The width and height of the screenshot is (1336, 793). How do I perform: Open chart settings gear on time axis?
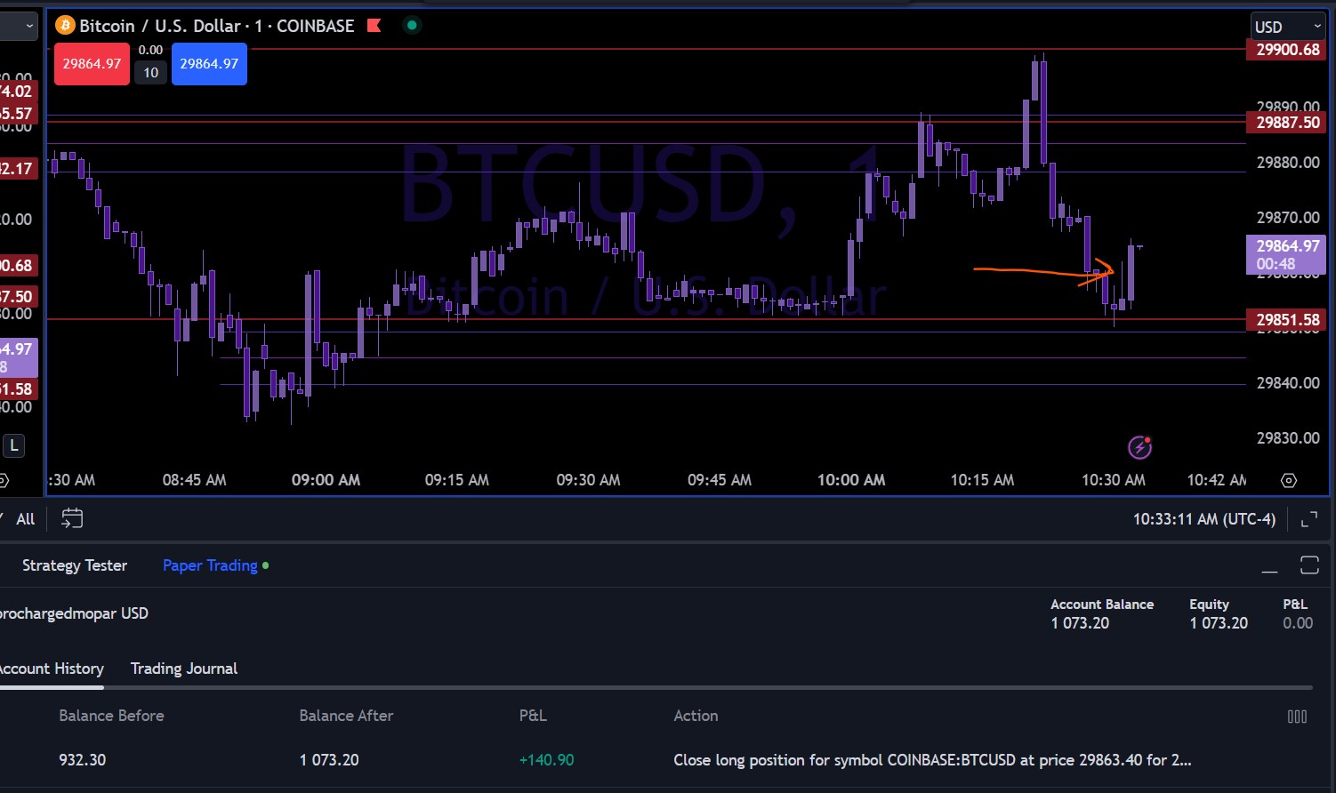pos(1288,480)
